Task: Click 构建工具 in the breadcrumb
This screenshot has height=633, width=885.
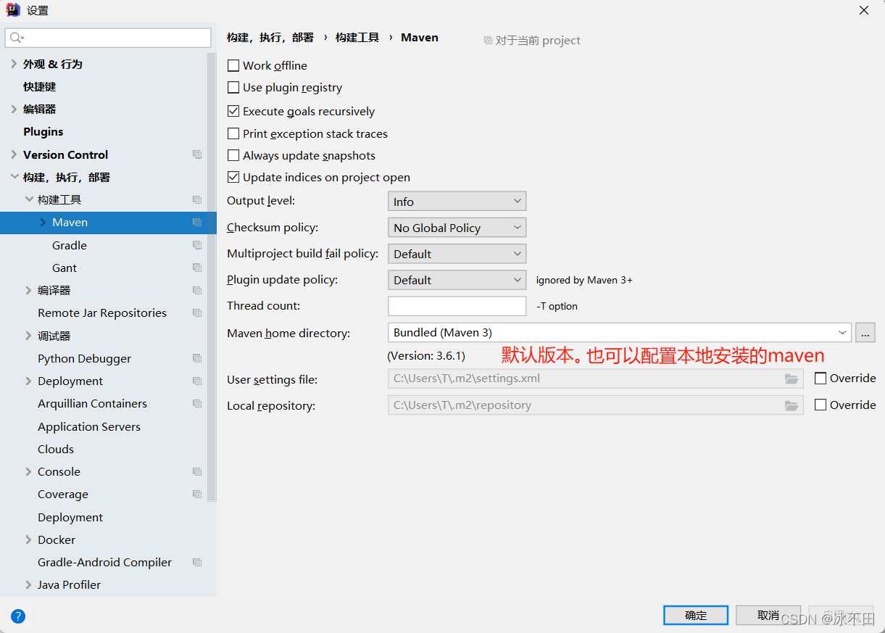Action: pyautogui.click(x=357, y=37)
